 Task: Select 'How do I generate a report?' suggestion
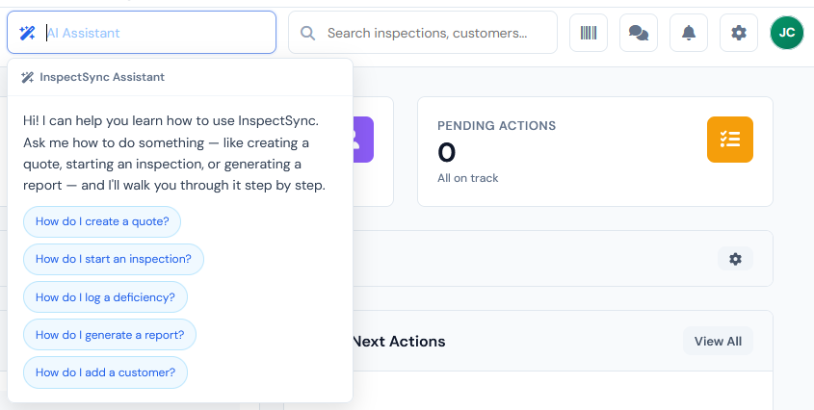point(110,335)
